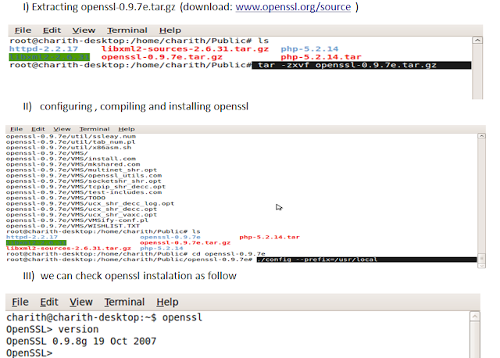Click red libxml2-sources-2.6.31.tar.gz in second terminal
The image size is (500, 358).
click(x=69, y=249)
